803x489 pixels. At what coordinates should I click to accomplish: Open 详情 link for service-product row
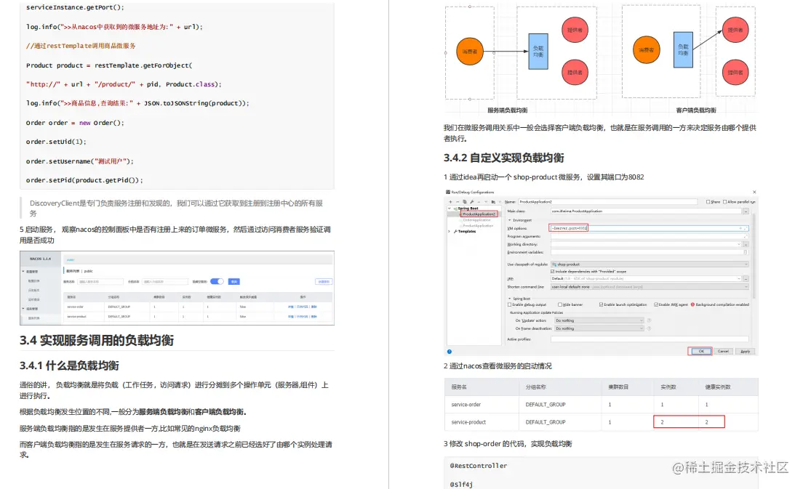(290, 316)
